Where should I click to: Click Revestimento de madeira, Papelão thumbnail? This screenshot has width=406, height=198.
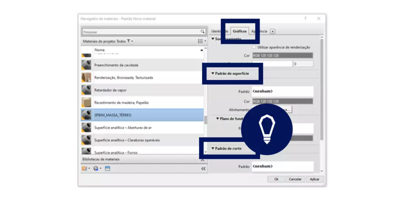pyautogui.click(x=86, y=103)
